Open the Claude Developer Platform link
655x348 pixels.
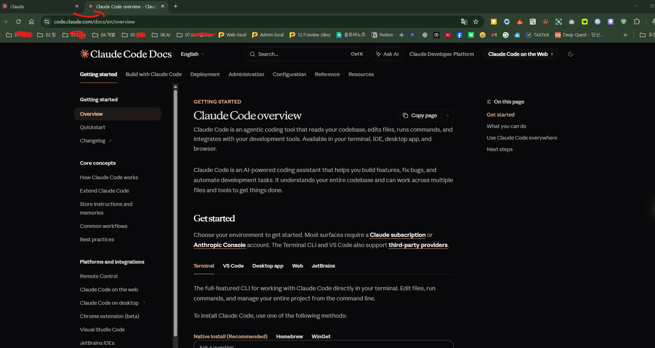tap(441, 54)
